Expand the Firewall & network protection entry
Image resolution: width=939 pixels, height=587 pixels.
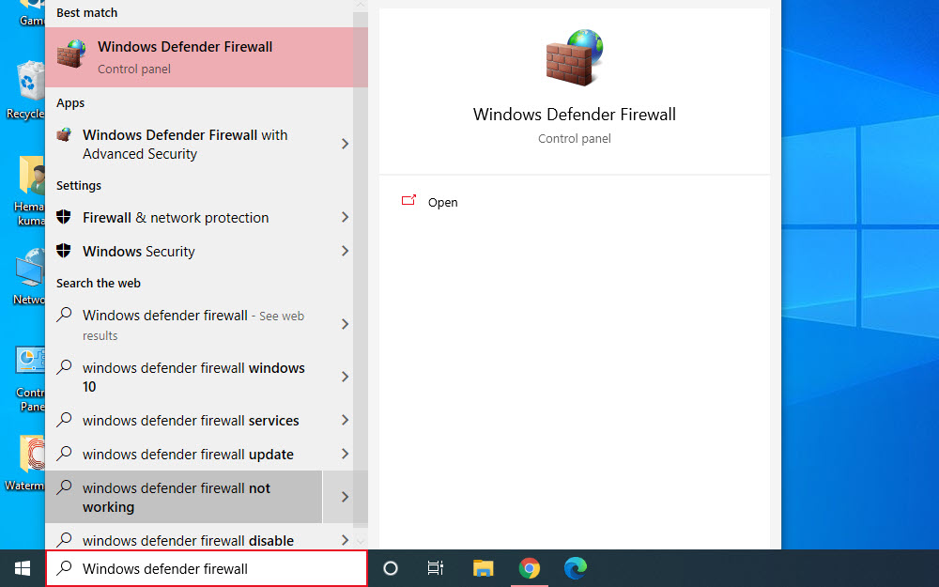click(x=344, y=217)
